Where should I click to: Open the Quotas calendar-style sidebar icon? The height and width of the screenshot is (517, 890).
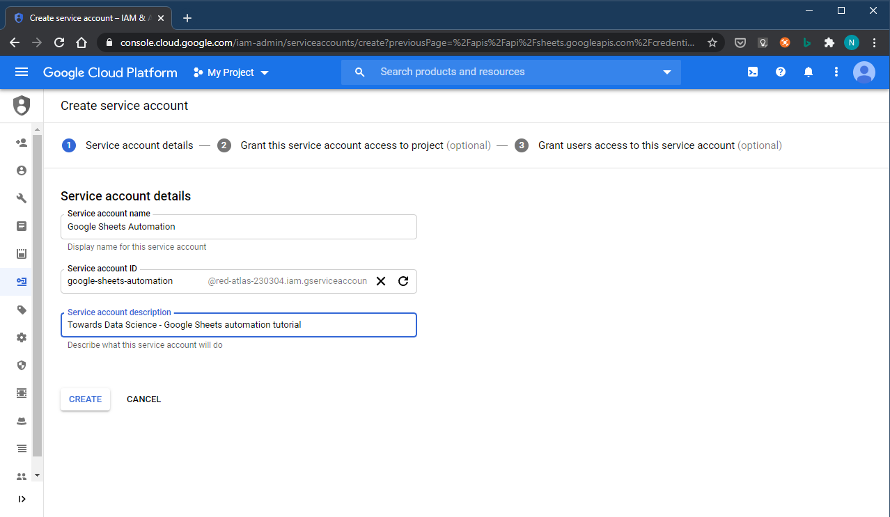(x=22, y=254)
